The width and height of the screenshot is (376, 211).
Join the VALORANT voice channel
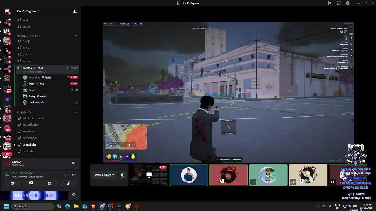47,61
